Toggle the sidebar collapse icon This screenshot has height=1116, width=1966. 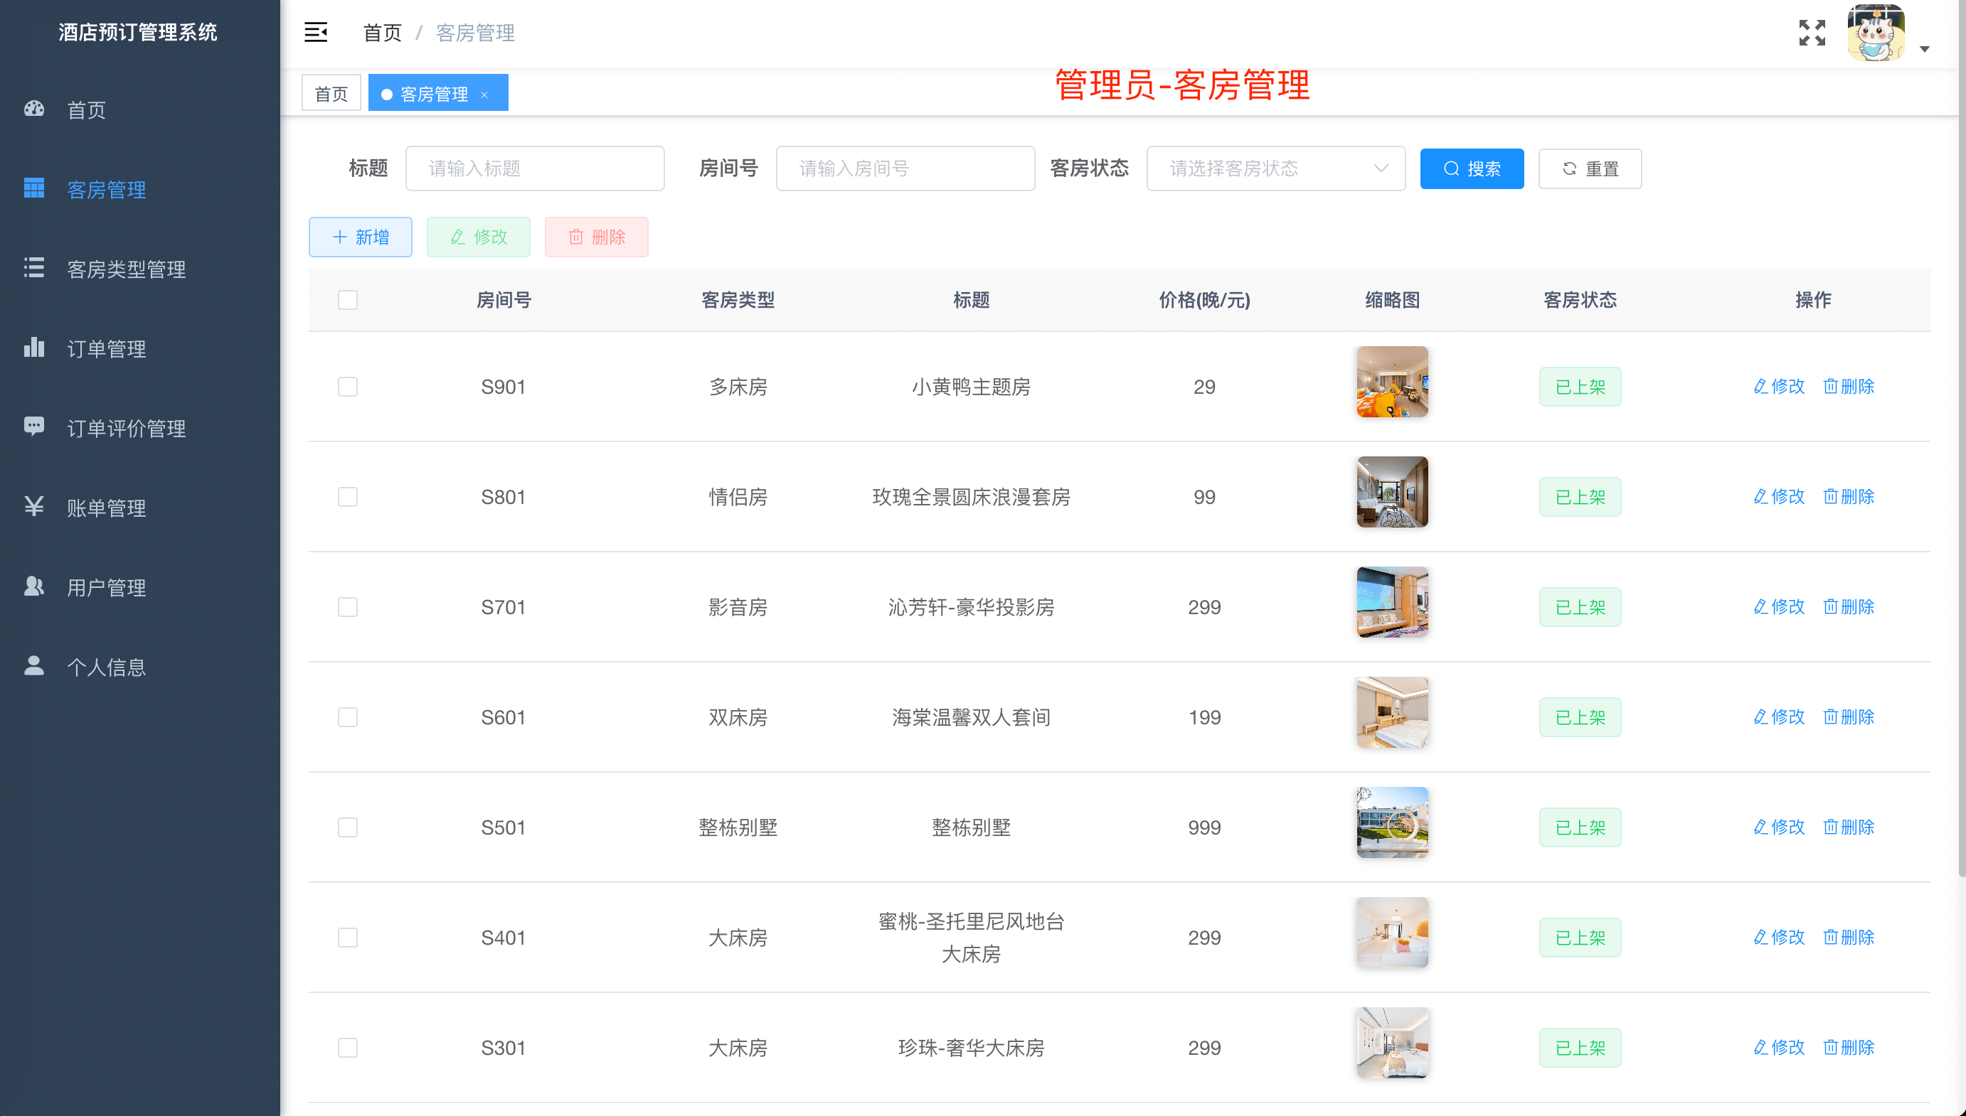pyautogui.click(x=315, y=32)
